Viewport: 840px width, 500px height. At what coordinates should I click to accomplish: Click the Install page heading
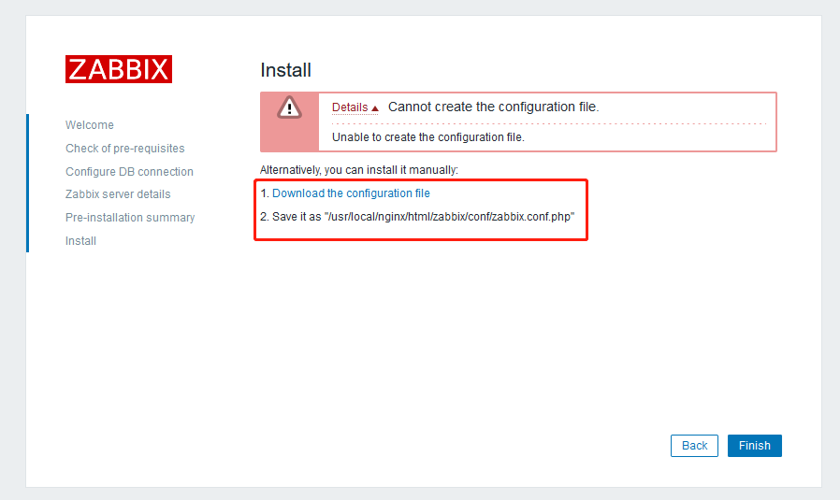pos(285,70)
